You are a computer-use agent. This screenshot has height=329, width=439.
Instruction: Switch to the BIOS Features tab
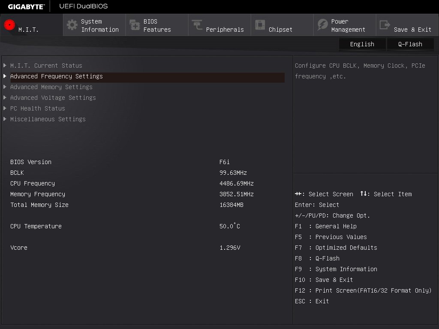tap(156, 25)
